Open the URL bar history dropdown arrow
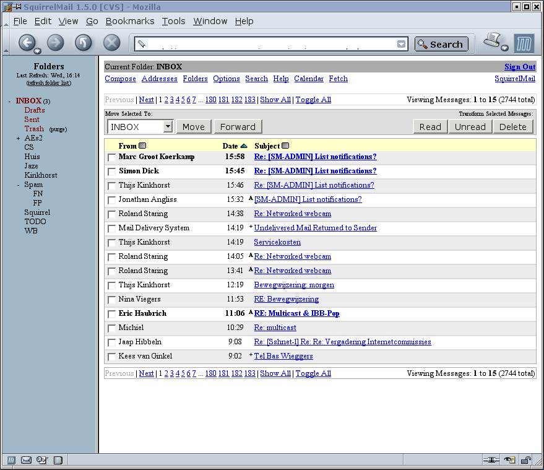Viewport: 544px width, 470px height. pos(402,44)
